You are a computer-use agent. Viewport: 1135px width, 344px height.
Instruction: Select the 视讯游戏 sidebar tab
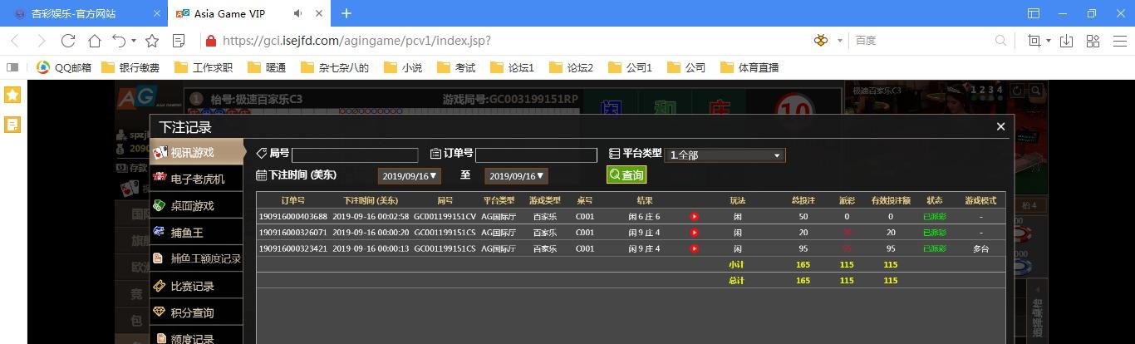197,152
